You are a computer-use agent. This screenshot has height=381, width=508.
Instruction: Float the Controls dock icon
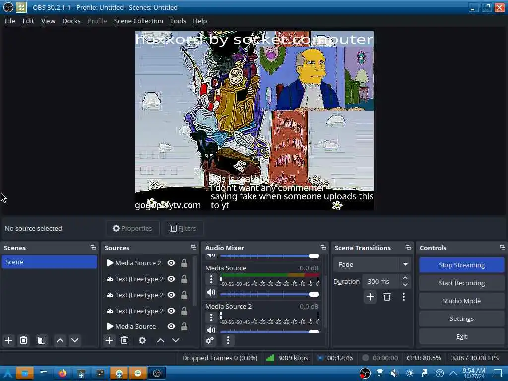point(503,248)
